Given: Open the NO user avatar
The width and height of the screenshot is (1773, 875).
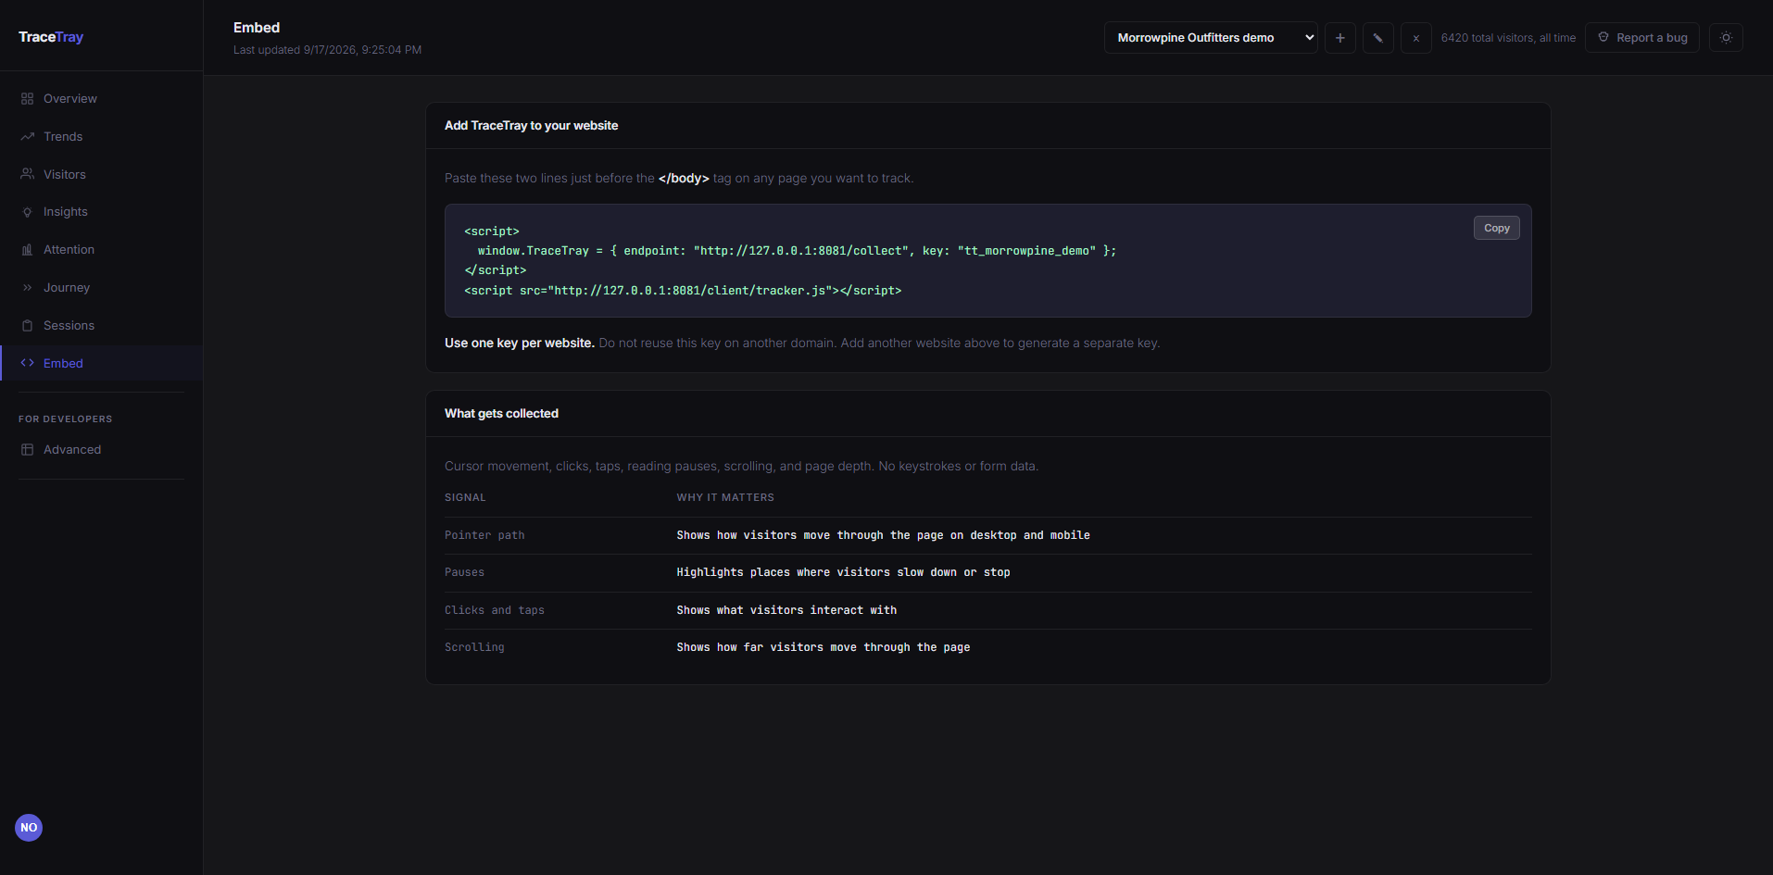Looking at the screenshot, I should (29, 828).
